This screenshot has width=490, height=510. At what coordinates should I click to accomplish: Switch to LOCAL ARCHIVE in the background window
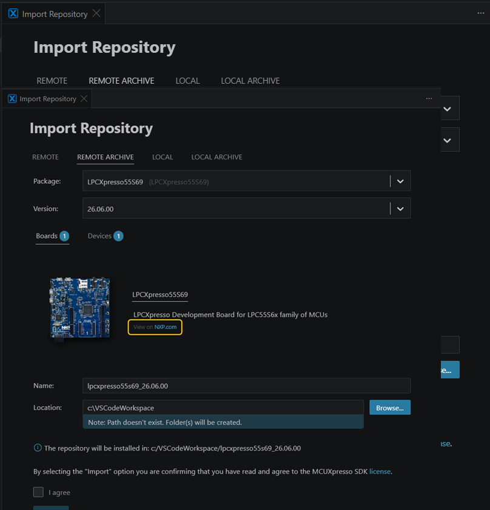click(250, 81)
